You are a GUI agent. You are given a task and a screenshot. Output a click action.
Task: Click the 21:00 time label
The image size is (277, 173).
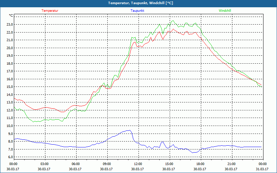[231, 164]
